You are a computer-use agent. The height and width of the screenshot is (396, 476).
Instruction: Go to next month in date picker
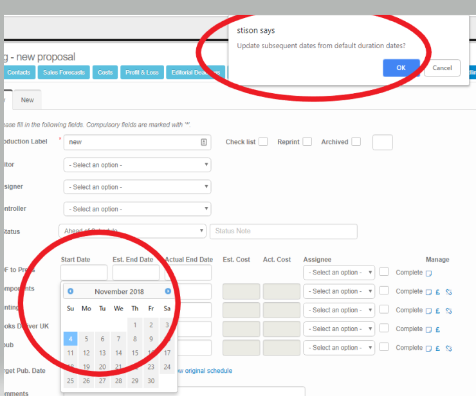point(168,291)
